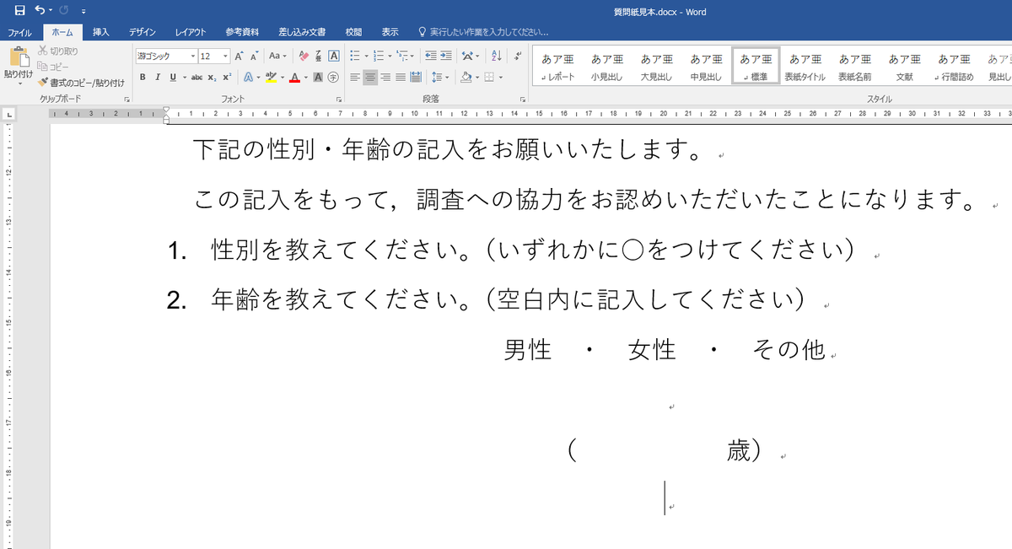Open the Customize Quick Access Toolbar dropdown

83,11
